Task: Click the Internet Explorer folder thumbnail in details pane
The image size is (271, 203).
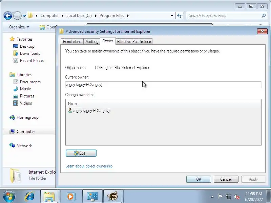Action: pos(15,176)
